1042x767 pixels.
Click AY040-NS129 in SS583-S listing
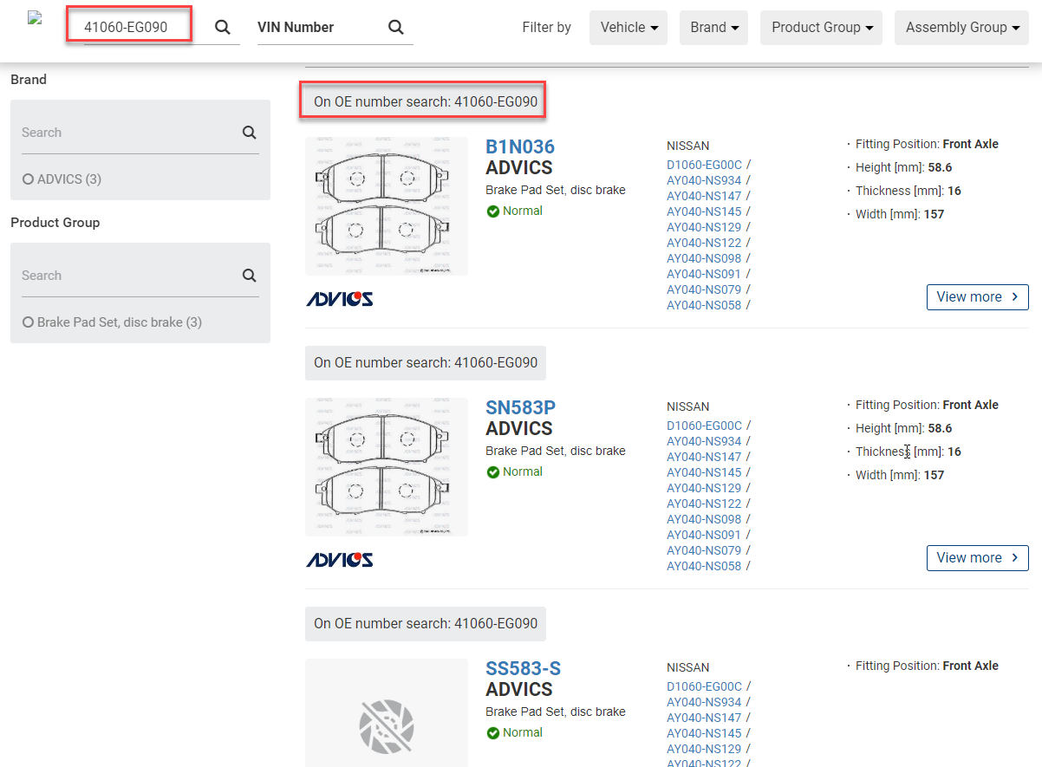[705, 749]
